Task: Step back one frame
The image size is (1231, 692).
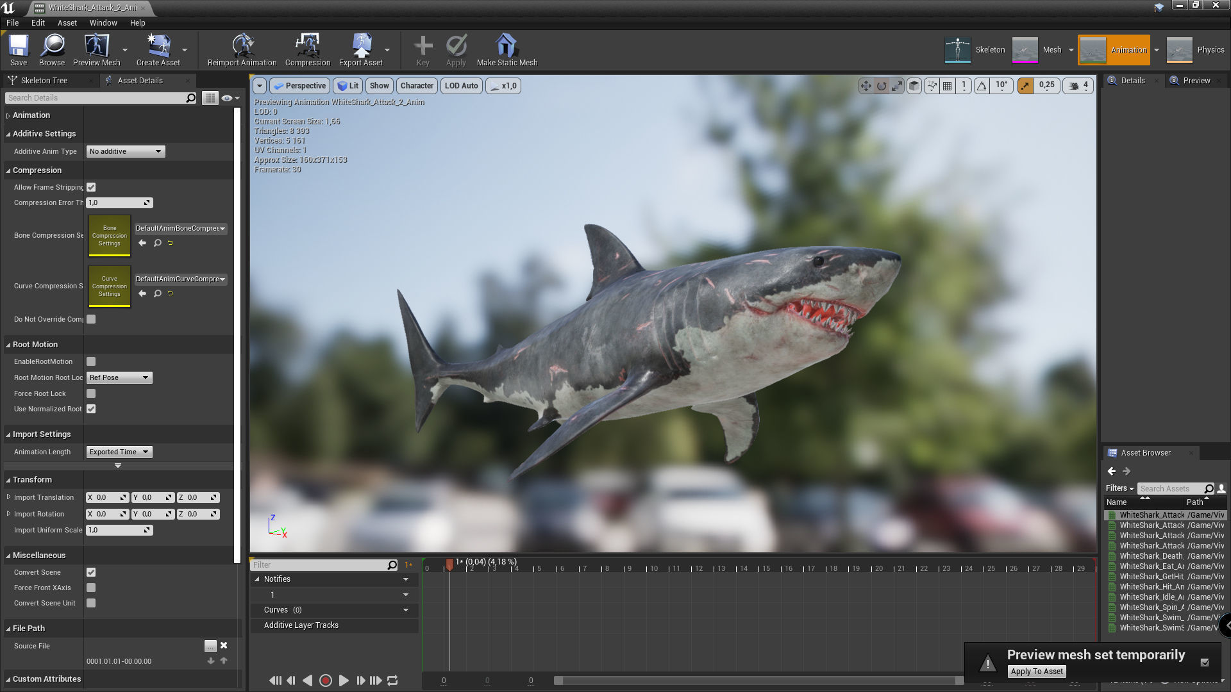Action: click(x=291, y=680)
